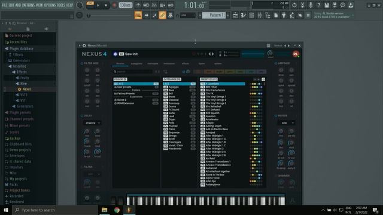Click the chat/news bubble toolbar icon

pos(343,5)
